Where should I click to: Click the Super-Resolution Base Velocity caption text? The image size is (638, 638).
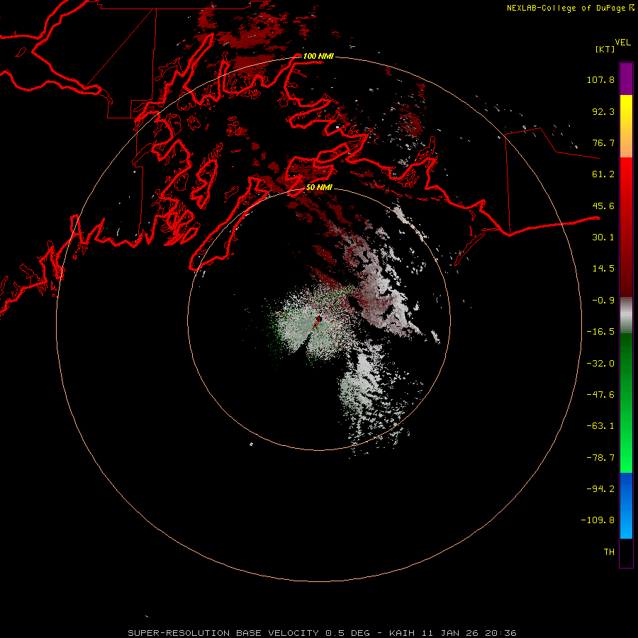click(323, 633)
